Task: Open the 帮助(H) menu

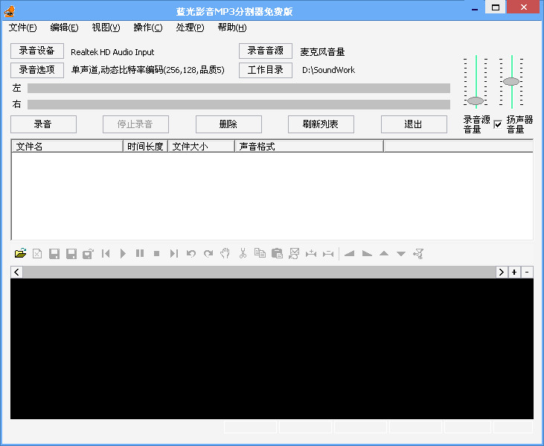Action: [x=231, y=28]
